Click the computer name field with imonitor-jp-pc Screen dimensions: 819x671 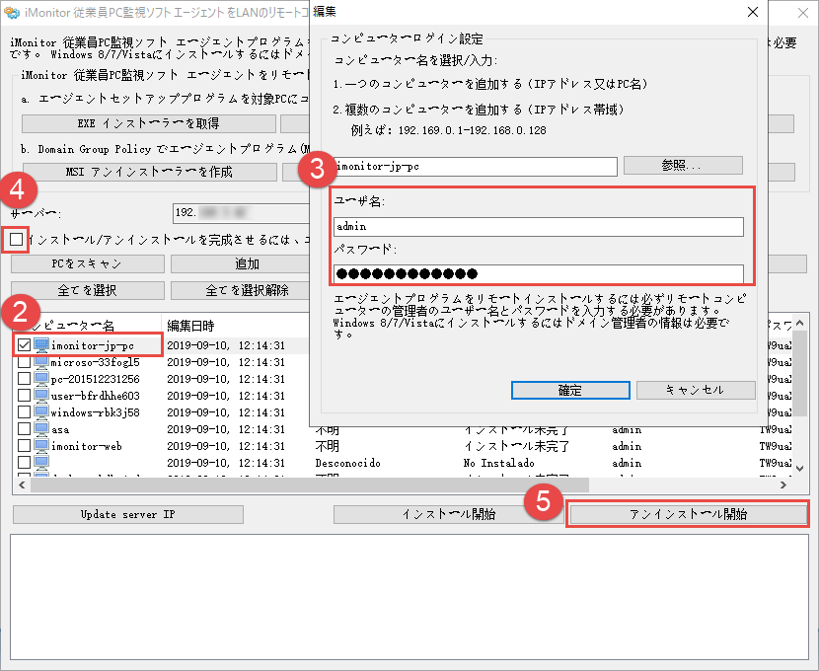476,167
